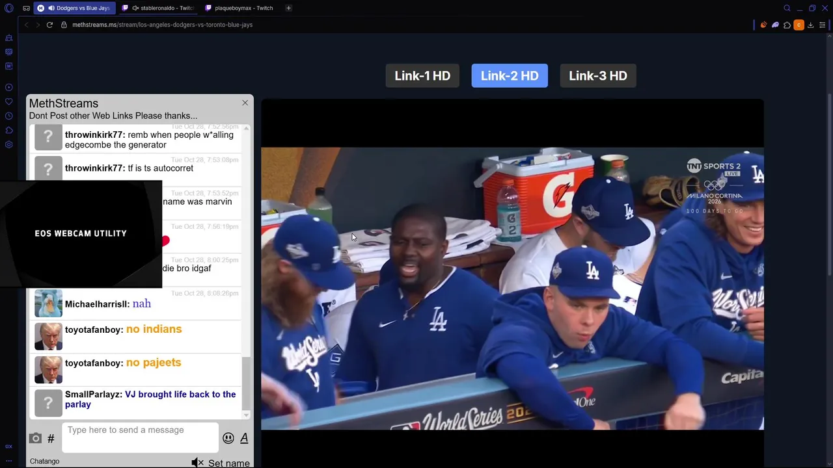Go back with the back arrow
Image resolution: width=833 pixels, height=468 pixels.
pos(26,25)
